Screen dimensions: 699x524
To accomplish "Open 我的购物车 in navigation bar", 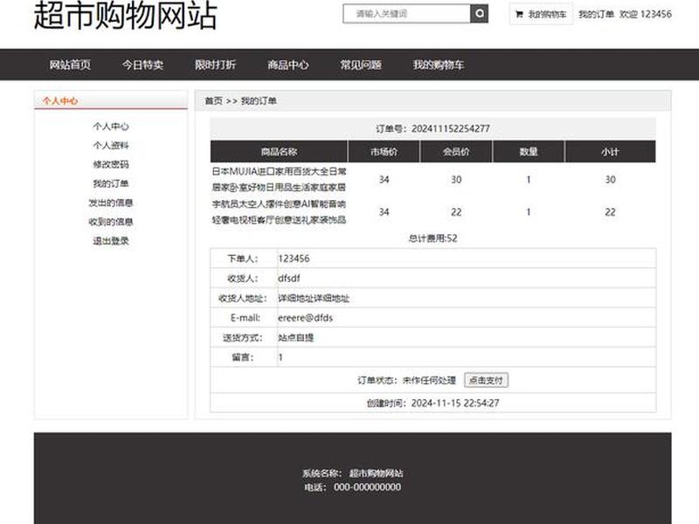I will [439, 65].
